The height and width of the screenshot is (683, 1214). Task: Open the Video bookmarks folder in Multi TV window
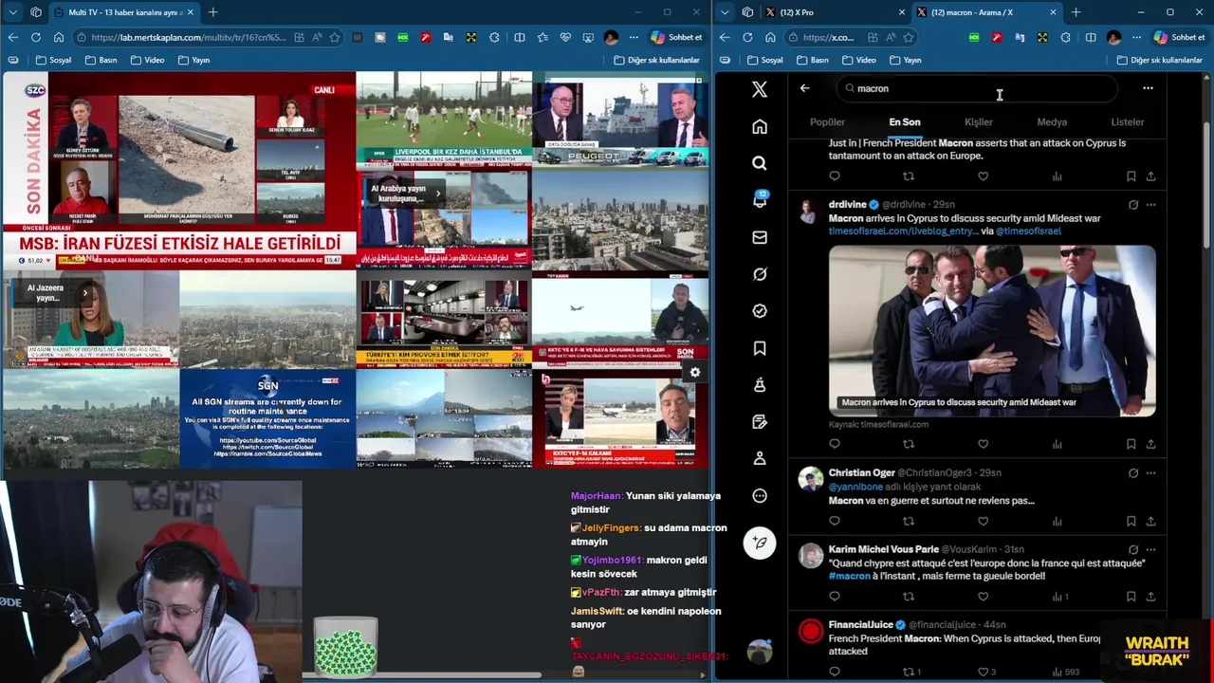pyautogui.click(x=147, y=60)
